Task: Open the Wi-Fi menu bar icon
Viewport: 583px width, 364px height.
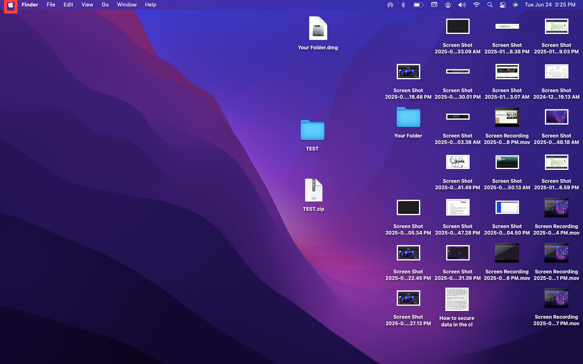Action: (477, 5)
